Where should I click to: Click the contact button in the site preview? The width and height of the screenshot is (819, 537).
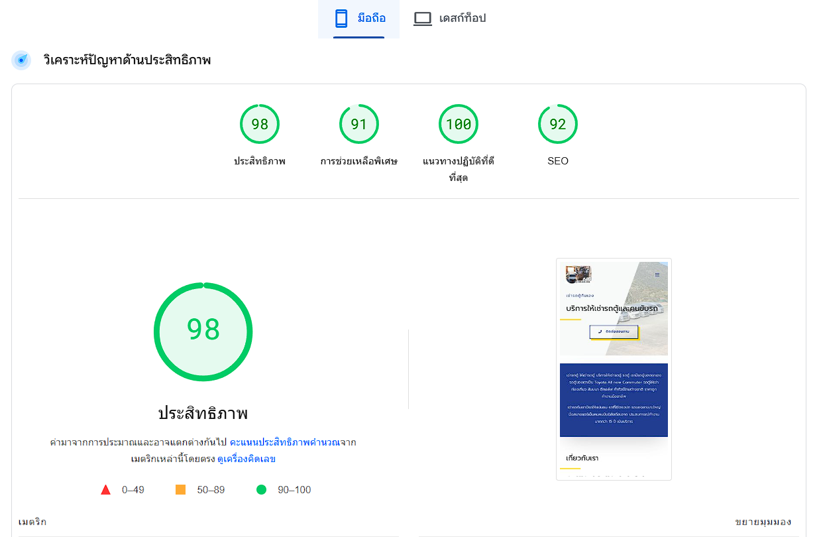614,331
